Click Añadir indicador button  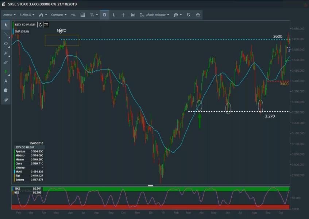[158, 15]
